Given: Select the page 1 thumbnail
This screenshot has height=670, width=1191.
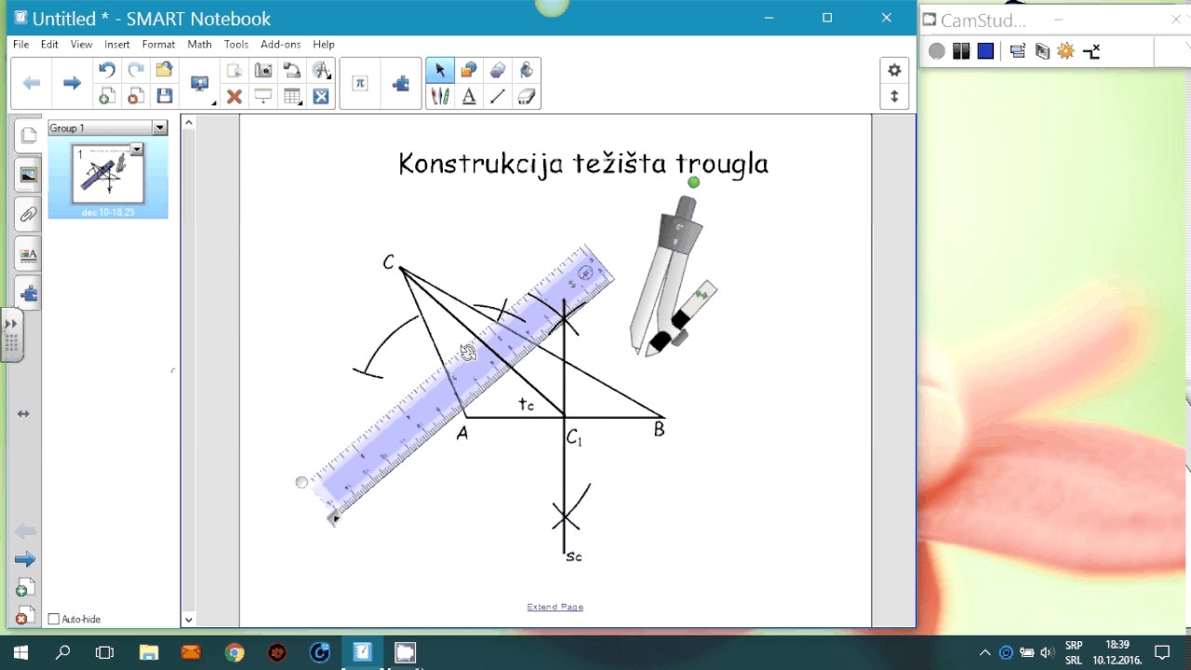Looking at the screenshot, I should [x=108, y=174].
